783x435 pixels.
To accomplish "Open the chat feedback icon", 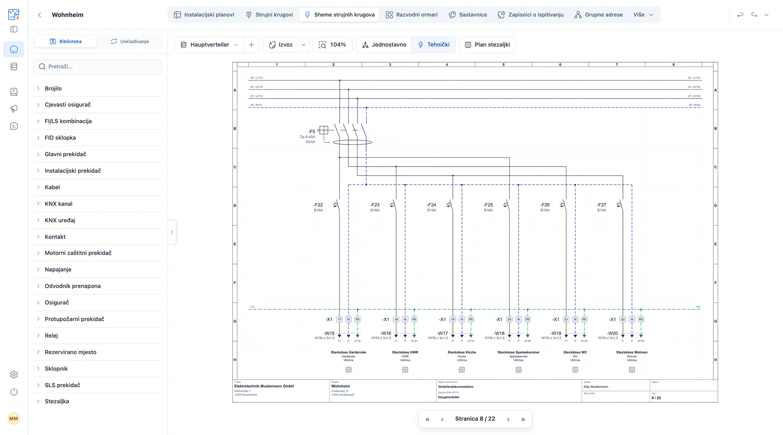I will (14, 126).
